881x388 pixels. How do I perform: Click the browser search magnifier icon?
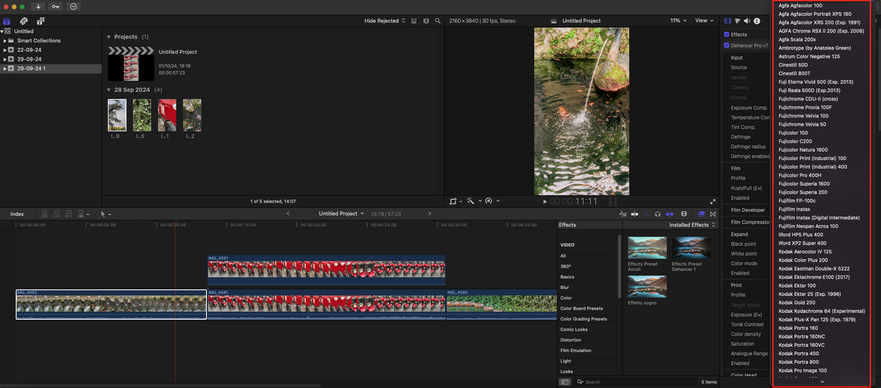pyautogui.click(x=438, y=21)
